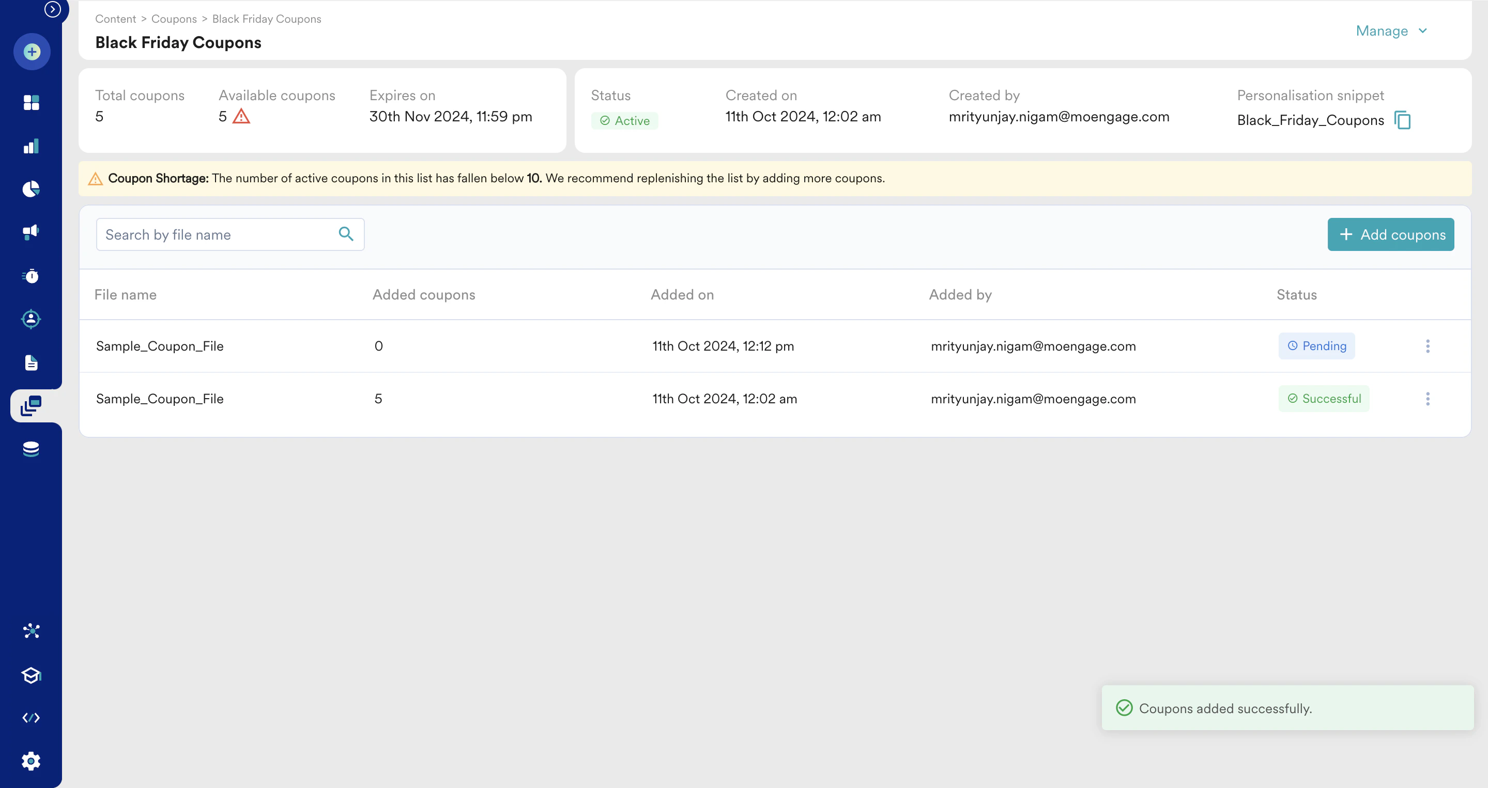The width and height of the screenshot is (1488, 788).
Task: Open the dashboard grid icon in sidebar
Action: tap(31, 102)
